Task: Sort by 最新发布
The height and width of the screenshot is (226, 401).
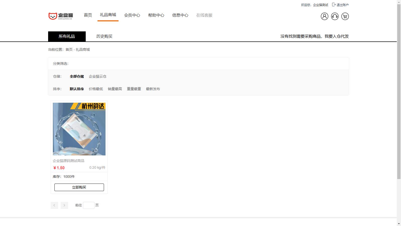Action: click(153, 89)
